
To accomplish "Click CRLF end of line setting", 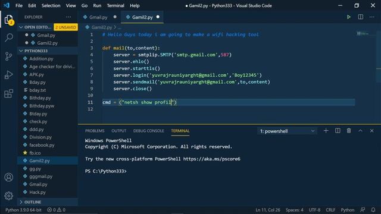I will [x=330, y=210].
